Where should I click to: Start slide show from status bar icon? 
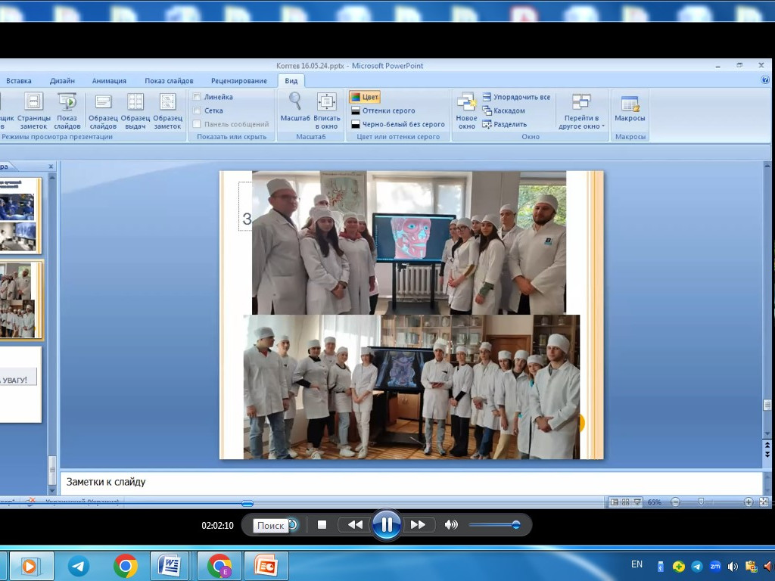pos(637,502)
